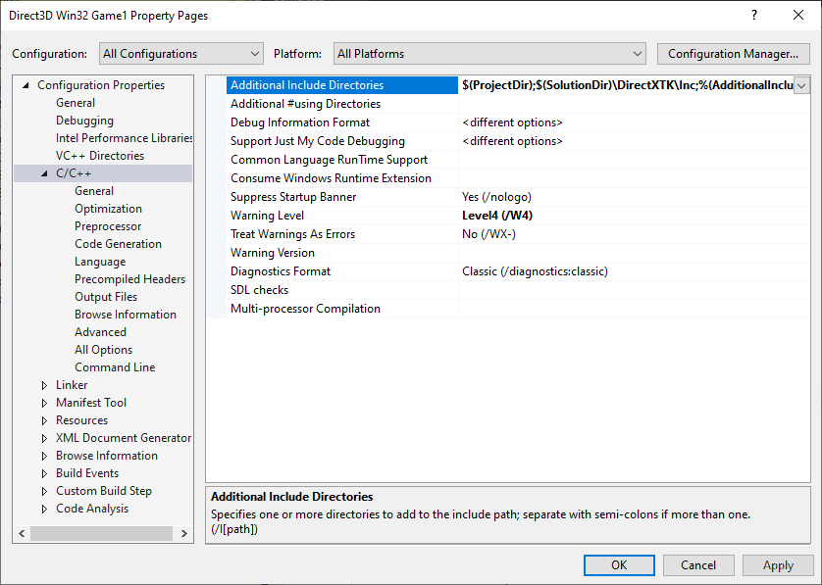
Task: Expand the Build Events node
Action: click(x=44, y=473)
